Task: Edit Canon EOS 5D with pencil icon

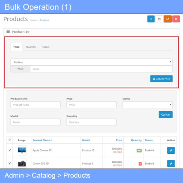Action: [171, 164]
